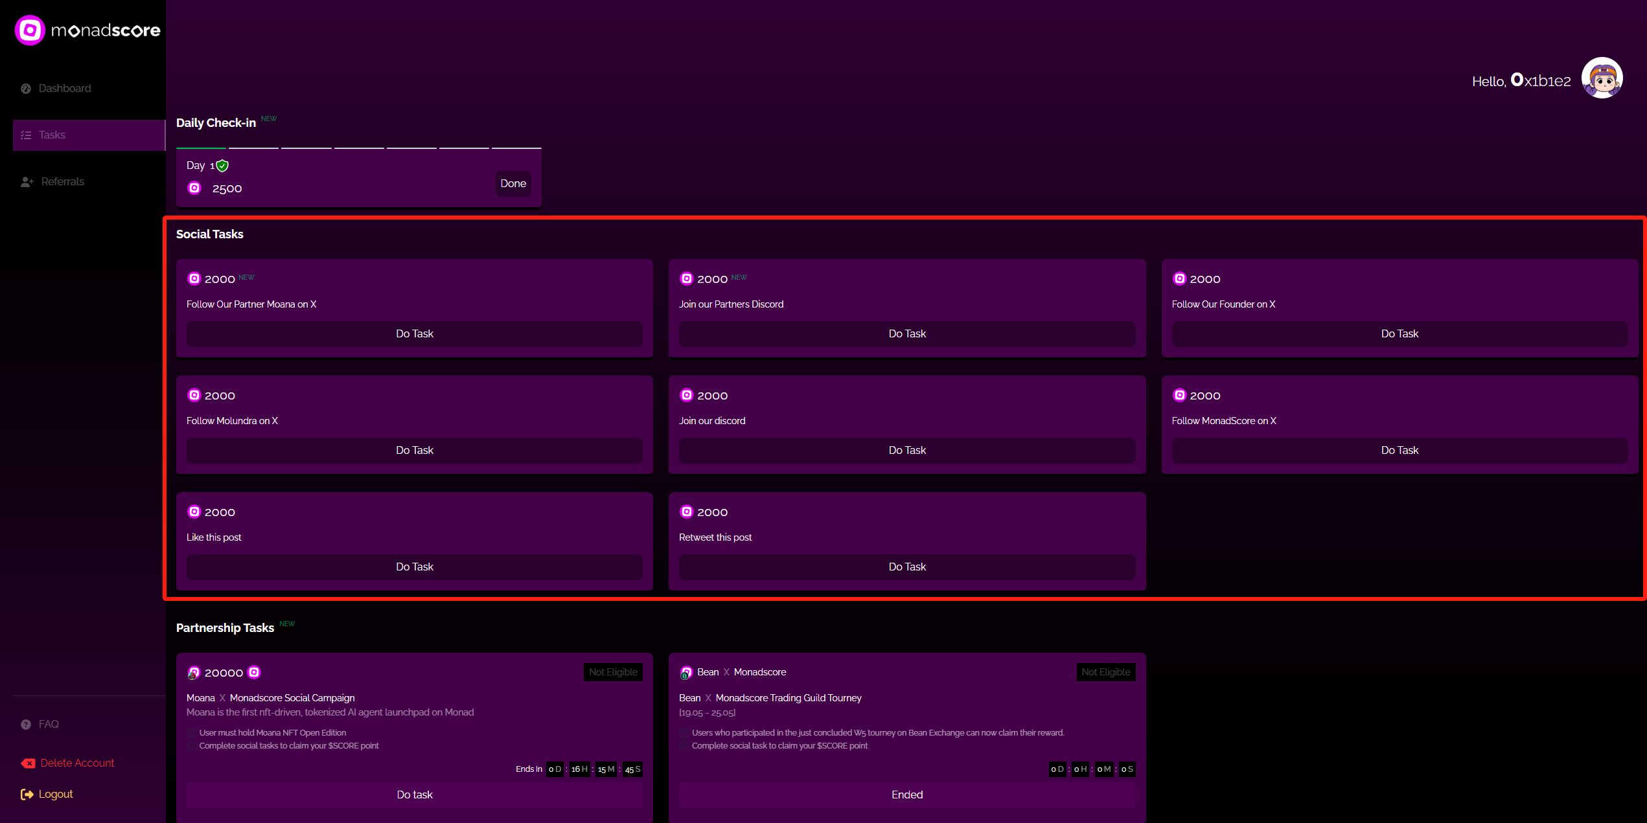The width and height of the screenshot is (1647, 823).
Task: Click the MonadScore logo icon
Action: tap(30, 30)
